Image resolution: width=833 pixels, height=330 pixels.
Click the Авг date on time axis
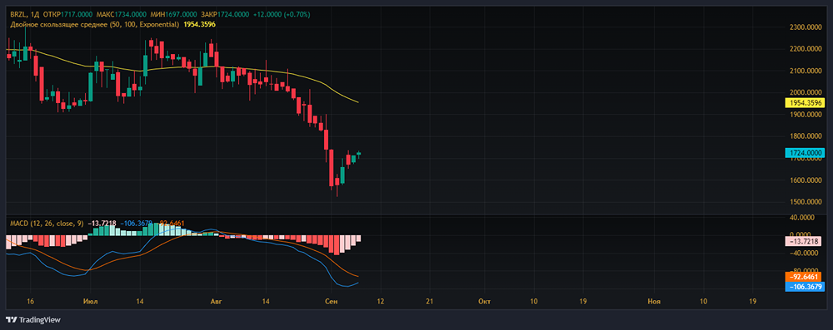click(x=216, y=302)
